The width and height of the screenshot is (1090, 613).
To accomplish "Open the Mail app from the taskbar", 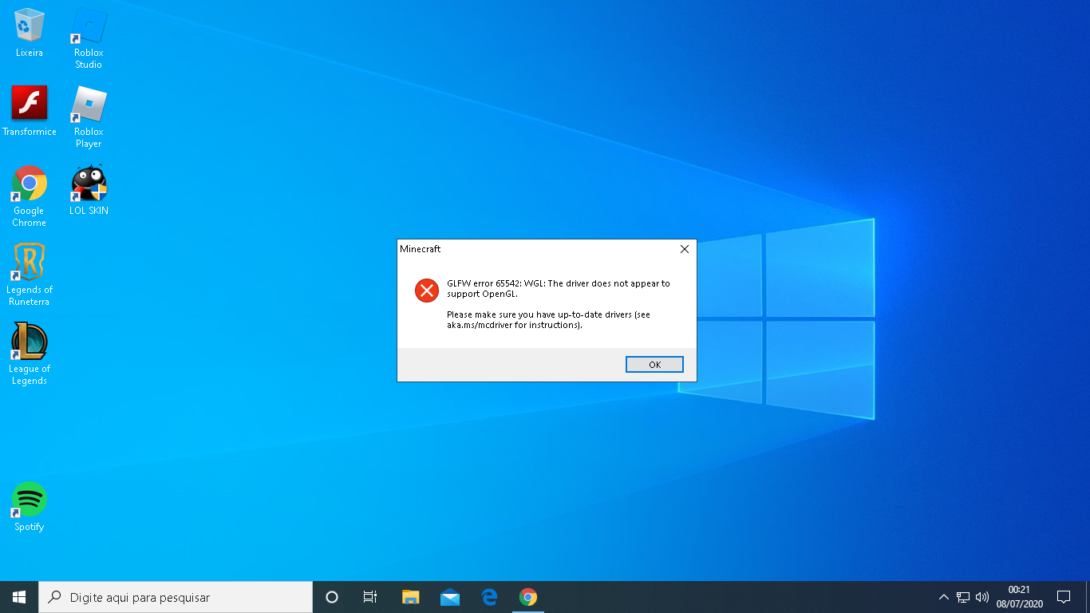I will (x=450, y=597).
